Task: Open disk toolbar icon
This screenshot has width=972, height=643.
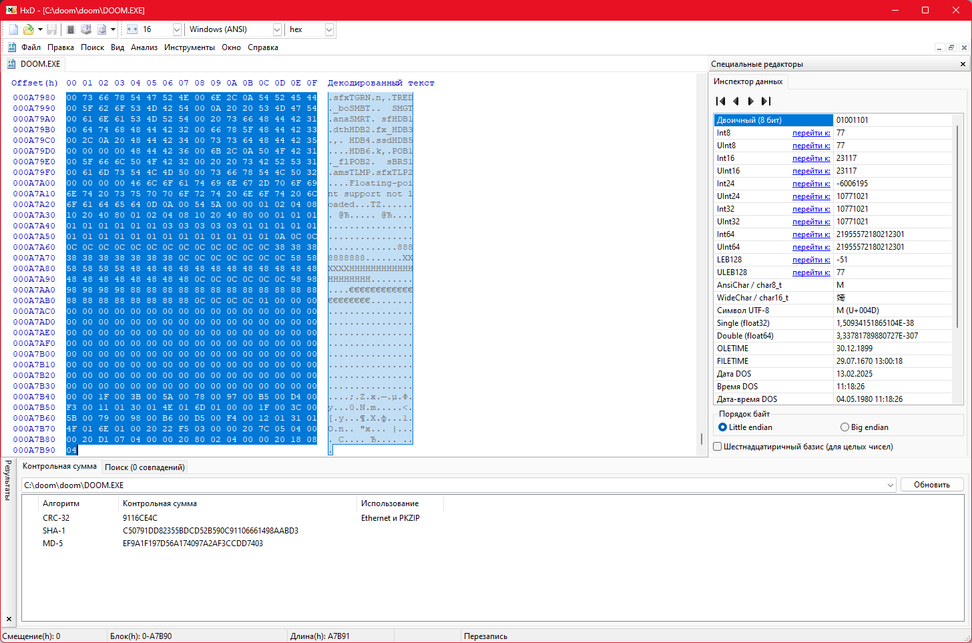Action: pyautogui.click(x=86, y=29)
